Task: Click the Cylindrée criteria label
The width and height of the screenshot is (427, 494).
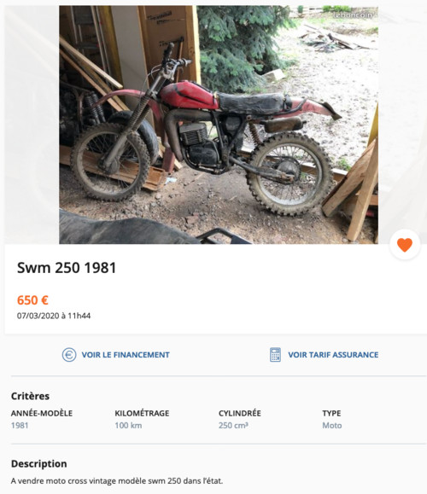Action: [x=240, y=413]
